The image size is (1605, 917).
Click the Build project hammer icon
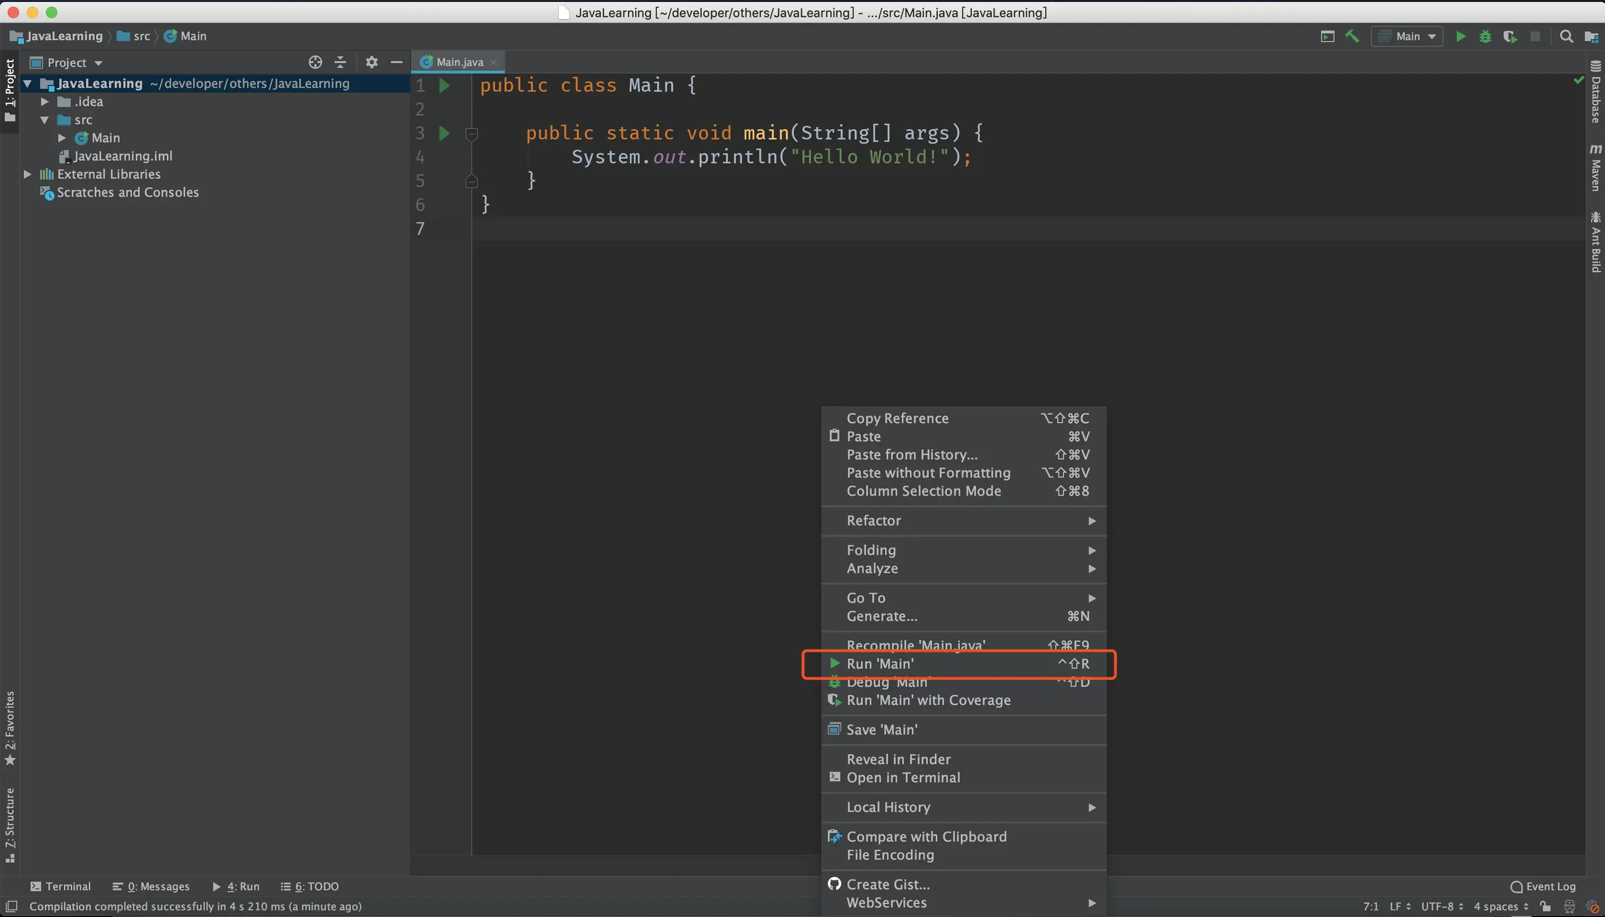(x=1352, y=37)
